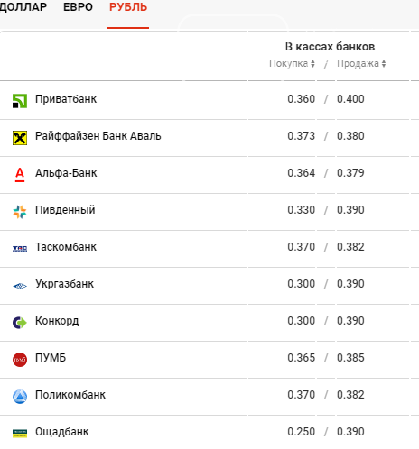Click the red Alfa-Bank letter A logo
Screen dimensions: 419x449
tap(20, 175)
